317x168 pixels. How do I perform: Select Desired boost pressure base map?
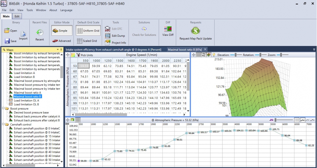point(31,112)
